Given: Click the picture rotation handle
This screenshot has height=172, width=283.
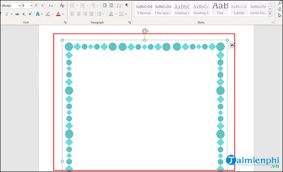Looking at the screenshot, I should coord(145,31).
